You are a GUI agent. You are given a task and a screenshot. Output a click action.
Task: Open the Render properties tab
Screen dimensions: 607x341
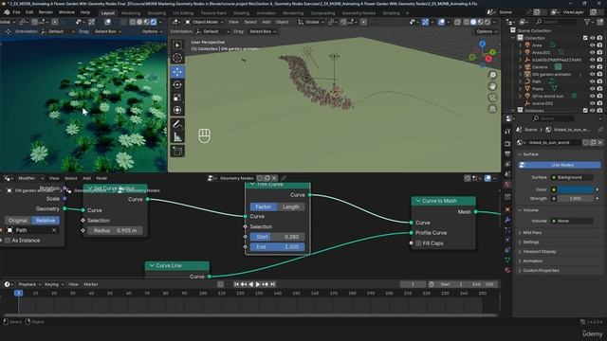[x=507, y=144]
